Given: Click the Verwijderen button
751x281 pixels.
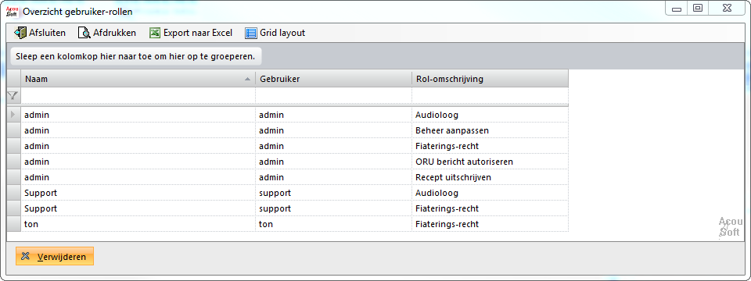Looking at the screenshot, I should coord(55,256).
